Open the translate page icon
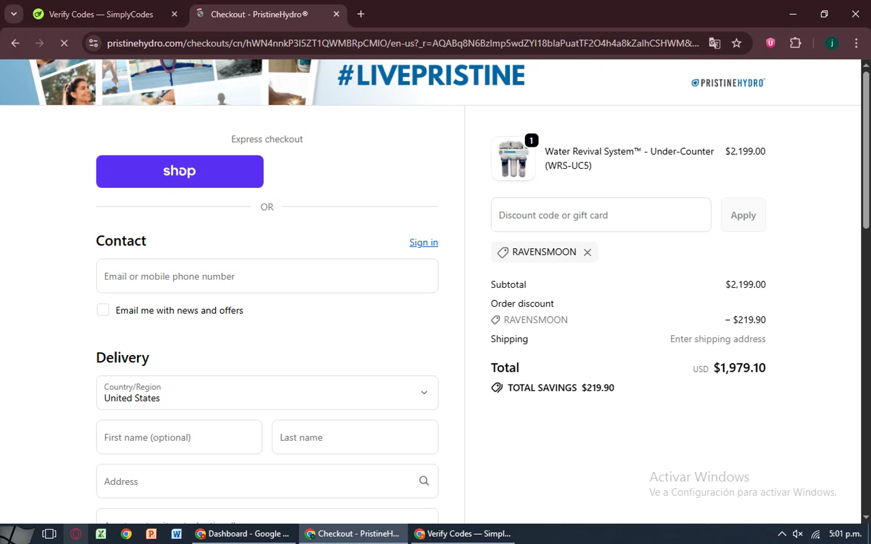This screenshot has height=544, width=871. pos(715,43)
